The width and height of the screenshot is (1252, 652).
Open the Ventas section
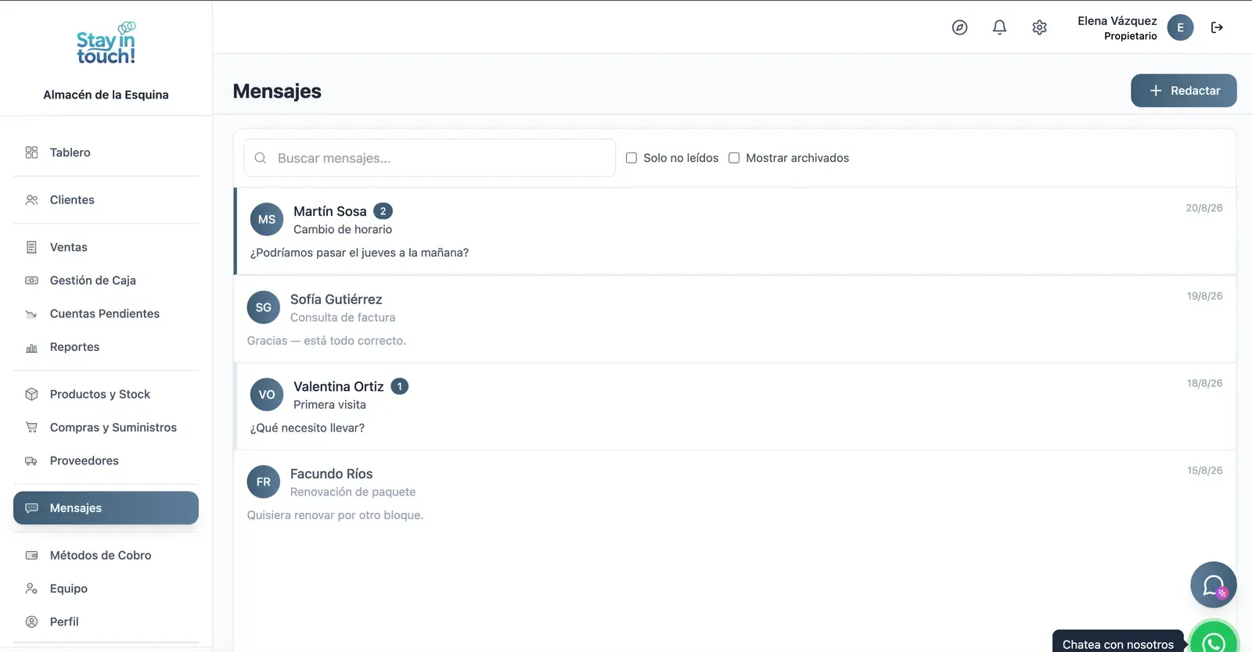[x=106, y=247]
